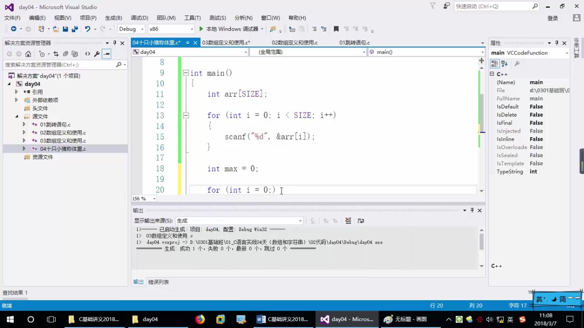Switch to the 错误列表 view
584x328 pixels.
(158, 282)
